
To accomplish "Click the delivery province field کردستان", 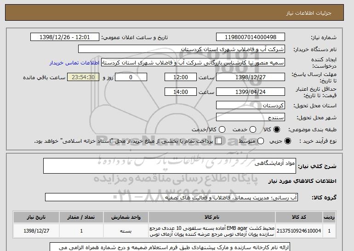I will 251,105.
